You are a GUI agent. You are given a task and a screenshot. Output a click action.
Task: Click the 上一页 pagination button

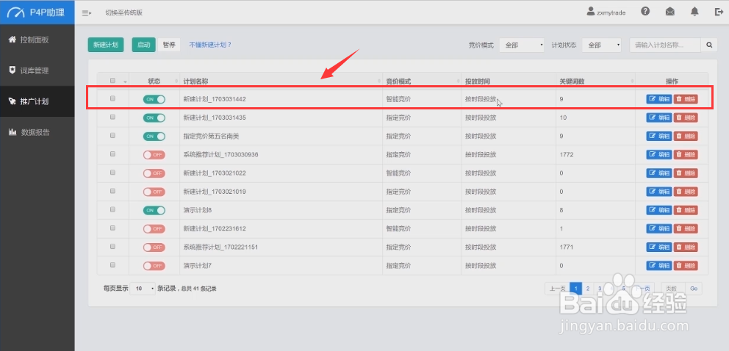click(x=557, y=289)
